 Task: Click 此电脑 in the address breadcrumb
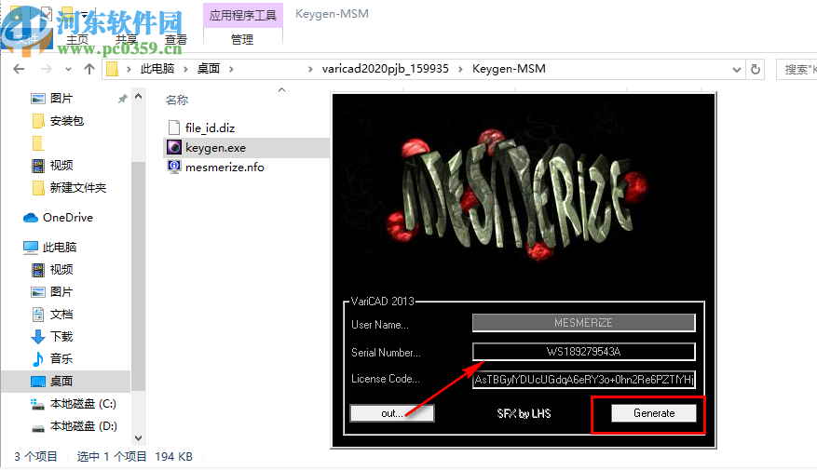coord(157,69)
